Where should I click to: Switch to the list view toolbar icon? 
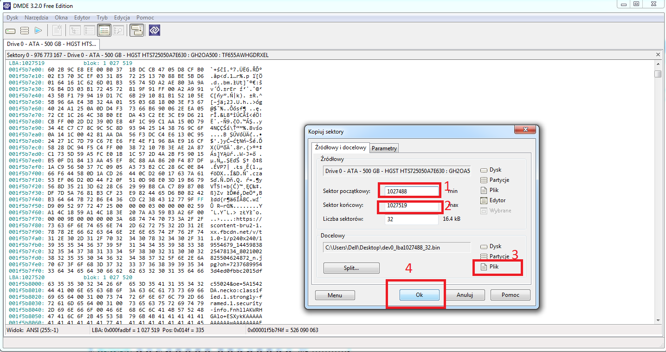89,31
